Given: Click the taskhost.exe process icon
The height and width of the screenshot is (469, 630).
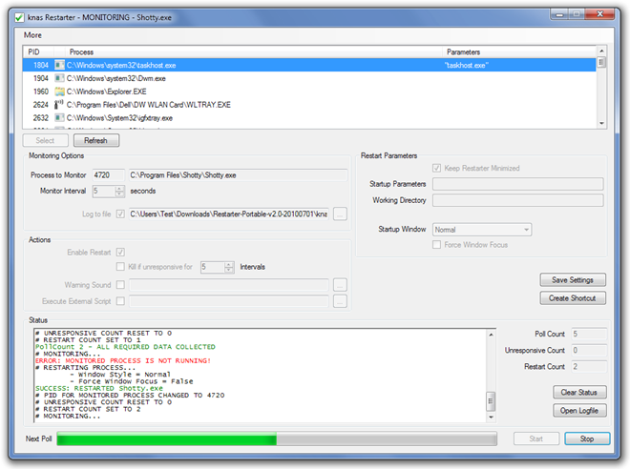Looking at the screenshot, I should (x=59, y=65).
